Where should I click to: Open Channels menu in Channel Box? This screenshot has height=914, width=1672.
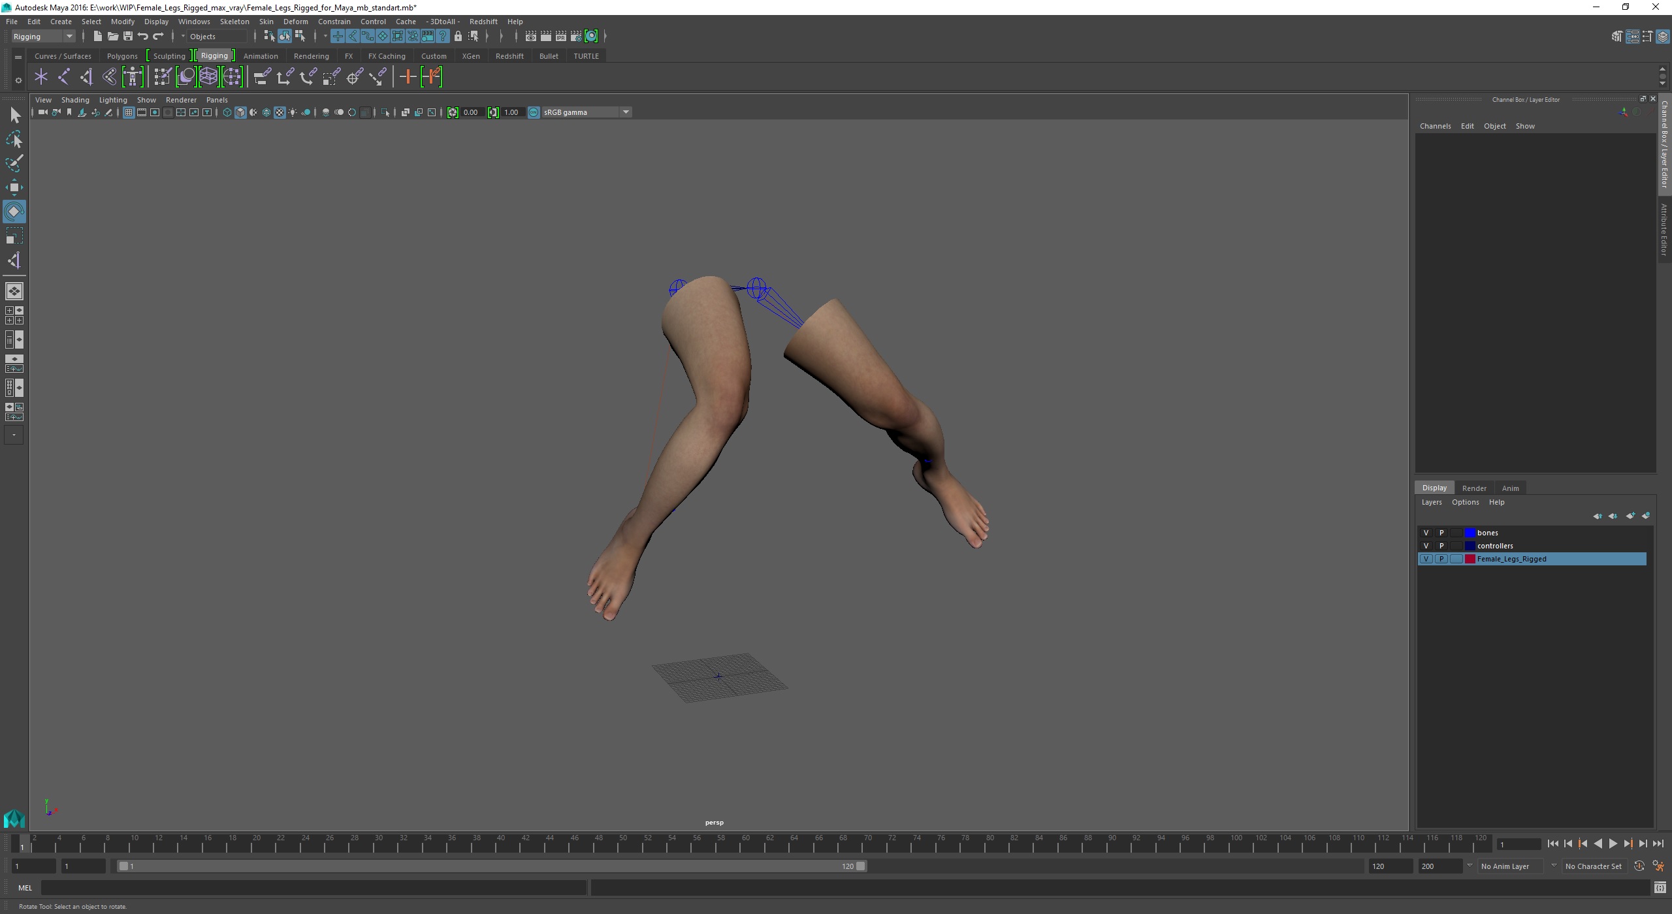(x=1435, y=126)
